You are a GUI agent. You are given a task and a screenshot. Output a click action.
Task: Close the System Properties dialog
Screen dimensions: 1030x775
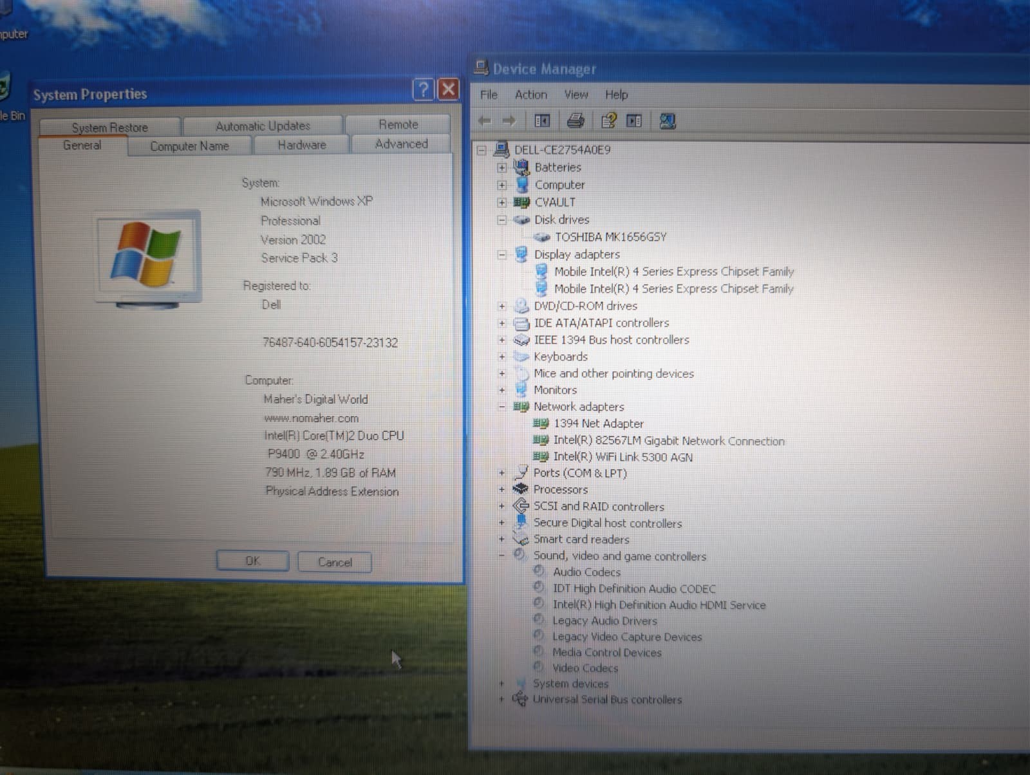pos(449,89)
